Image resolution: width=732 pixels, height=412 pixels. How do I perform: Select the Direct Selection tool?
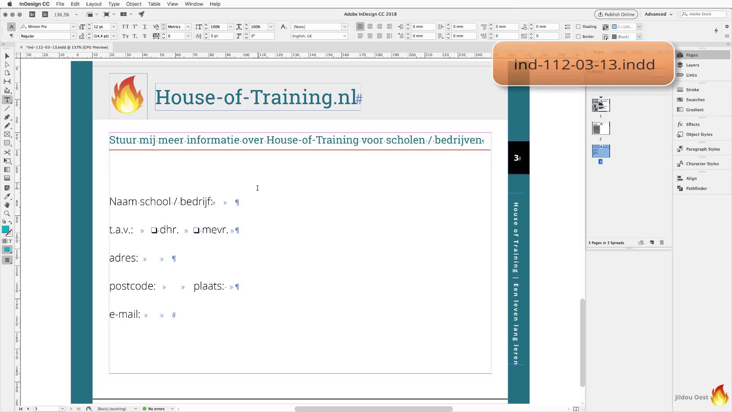[x=7, y=64]
